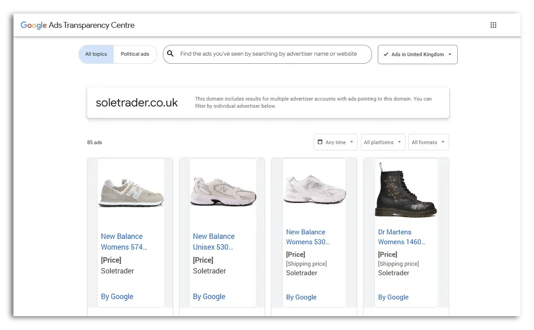Click the magnifying glass search icon
This screenshot has height=330, width=534.
(x=170, y=53)
